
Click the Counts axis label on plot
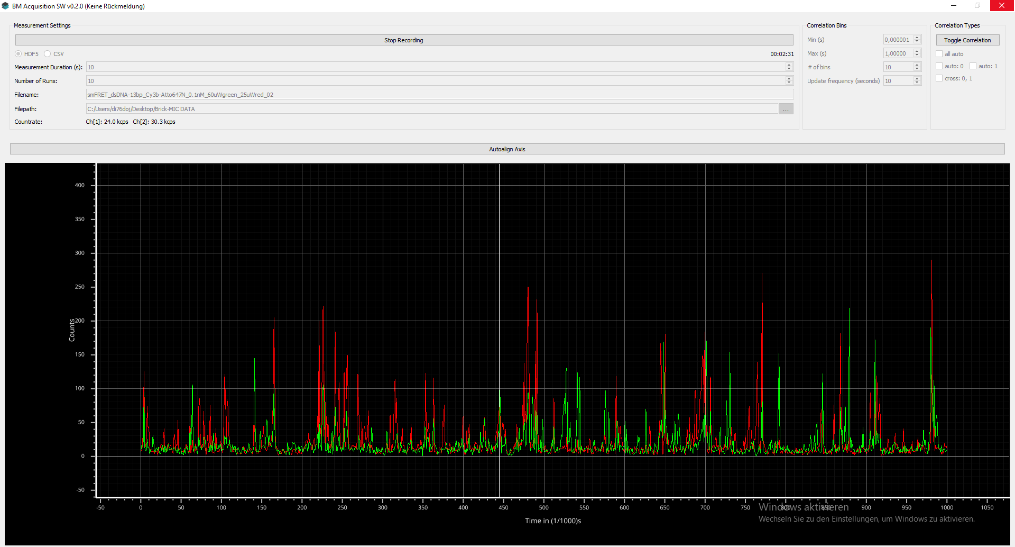pyautogui.click(x=72, y=330)
